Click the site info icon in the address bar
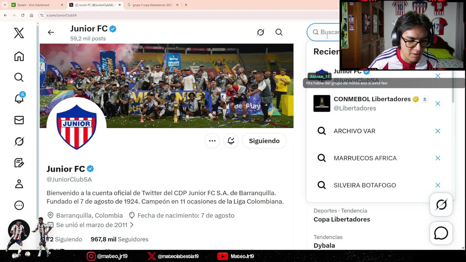Image resolution: width=466 pixels, height=262 pixels. click(x=42, y=15)
